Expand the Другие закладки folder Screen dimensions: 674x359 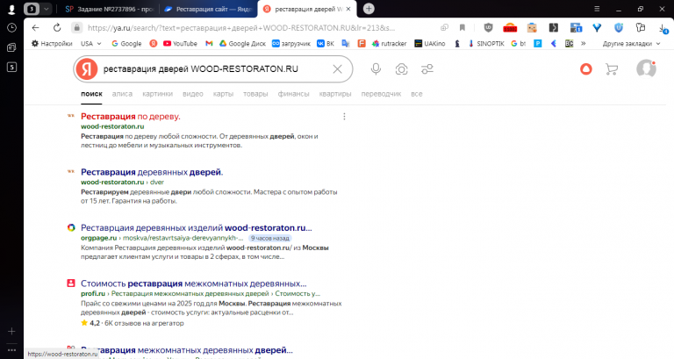tap(631, 43)
